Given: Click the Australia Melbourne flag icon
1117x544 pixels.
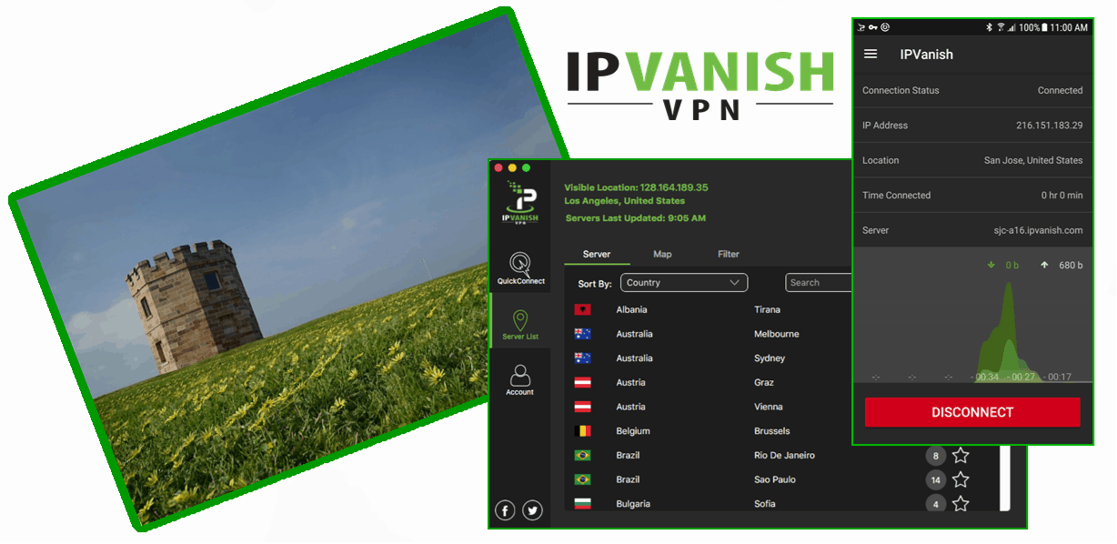Looking at the screenshot, I should click(582, 334).
